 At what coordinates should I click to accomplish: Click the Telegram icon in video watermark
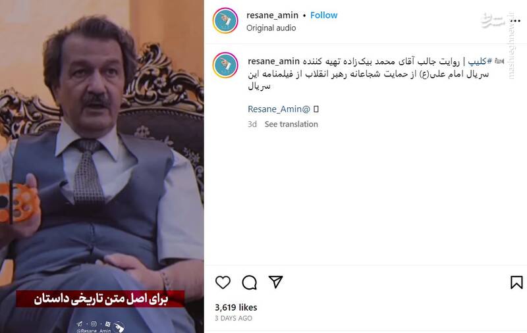79,324
